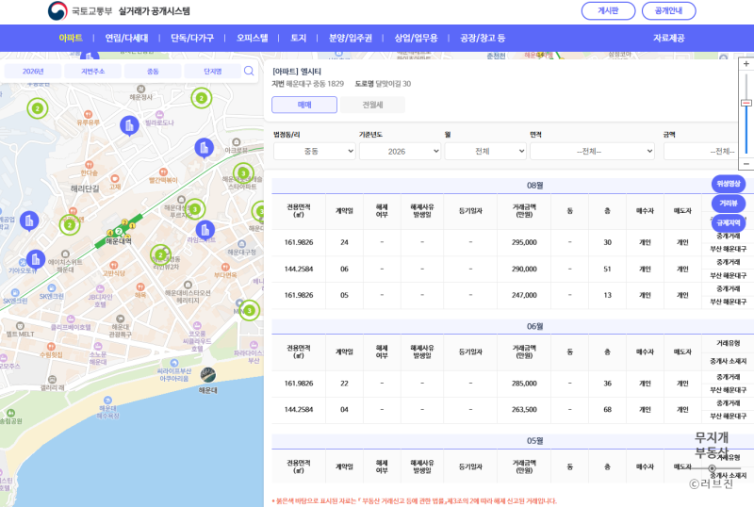Image resolution: width=754 pixels, height=507 pixels.
Task: Open 월 dropdown showing 전체
Action: coord(485,151)
